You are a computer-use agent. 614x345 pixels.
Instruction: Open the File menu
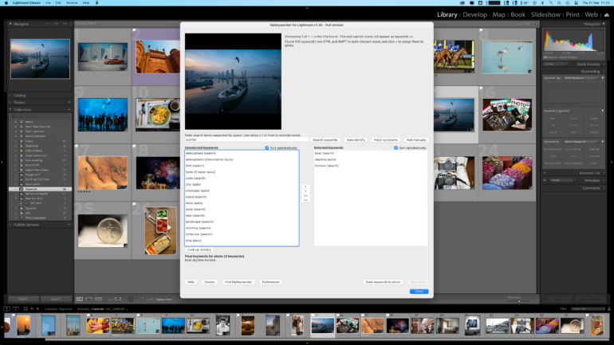pyautogui.click(x=48, y=2)
